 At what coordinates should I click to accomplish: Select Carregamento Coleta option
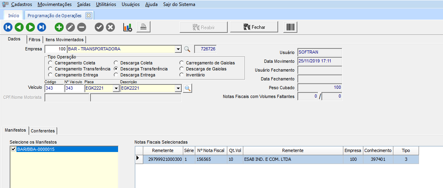[50, 63]
